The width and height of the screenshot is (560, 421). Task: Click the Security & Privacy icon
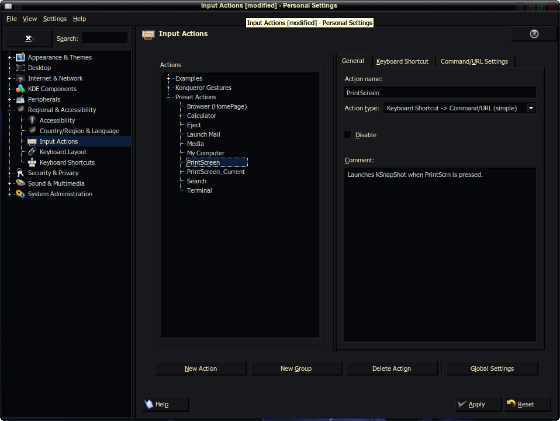click(20, 173)
